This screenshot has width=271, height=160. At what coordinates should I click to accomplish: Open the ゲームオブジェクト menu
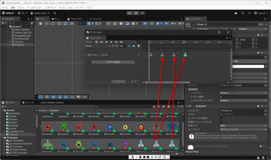35,8
